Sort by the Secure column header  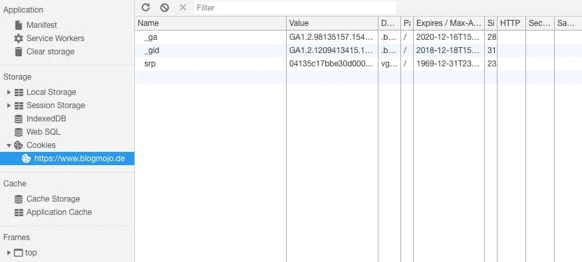[540, 23]
